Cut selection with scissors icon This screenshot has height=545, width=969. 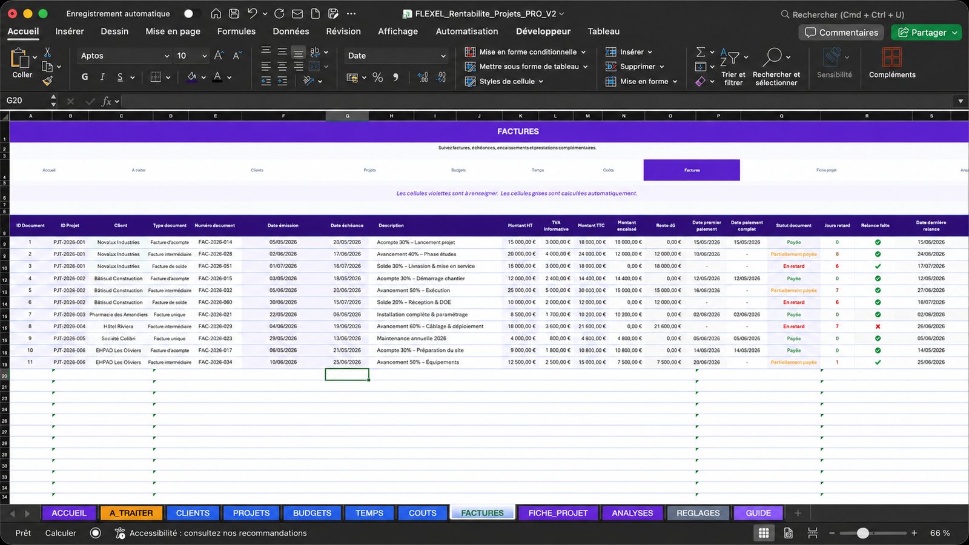click(47, 53)
